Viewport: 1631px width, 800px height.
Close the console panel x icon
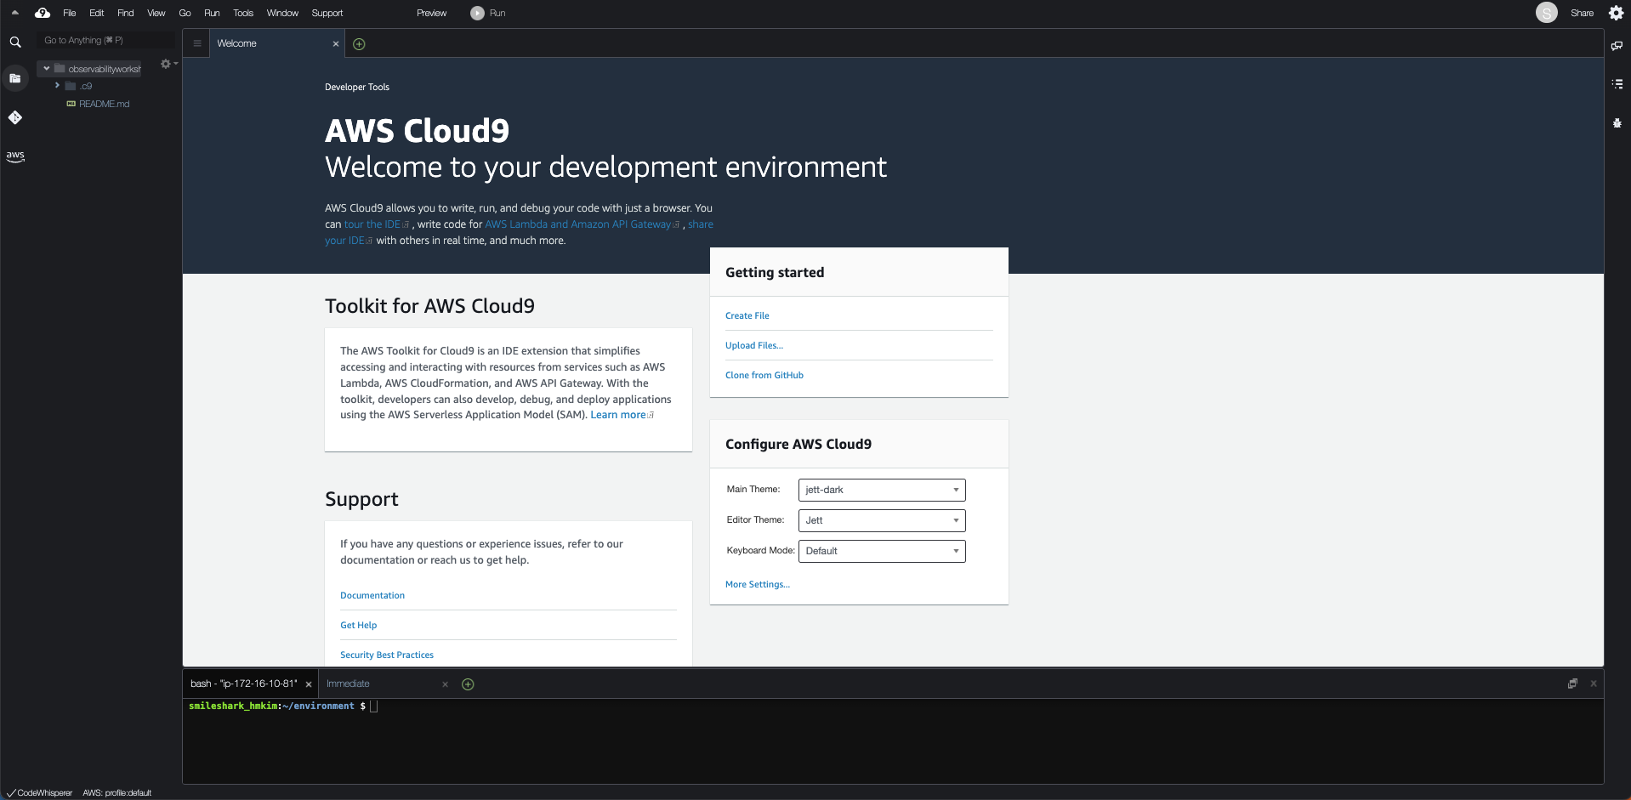(1594, 684)
